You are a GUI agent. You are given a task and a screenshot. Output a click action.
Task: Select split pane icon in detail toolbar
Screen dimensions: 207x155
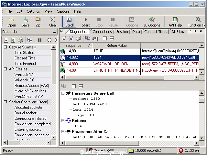click(x=81, y=86)
